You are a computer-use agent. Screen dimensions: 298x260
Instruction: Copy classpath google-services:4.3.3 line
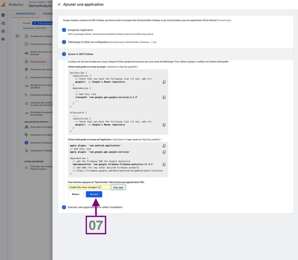coord(164,97)
